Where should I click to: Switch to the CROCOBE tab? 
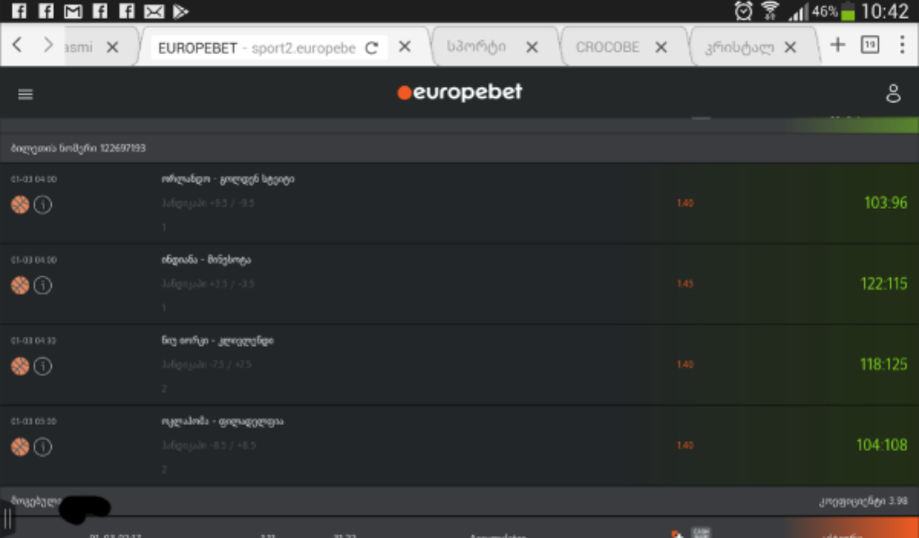pos(608,48)
